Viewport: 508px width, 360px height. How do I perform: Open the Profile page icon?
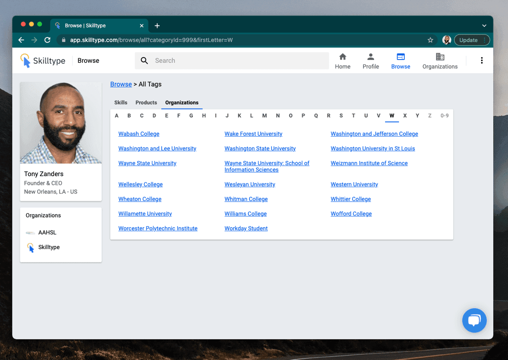point(371,57)
